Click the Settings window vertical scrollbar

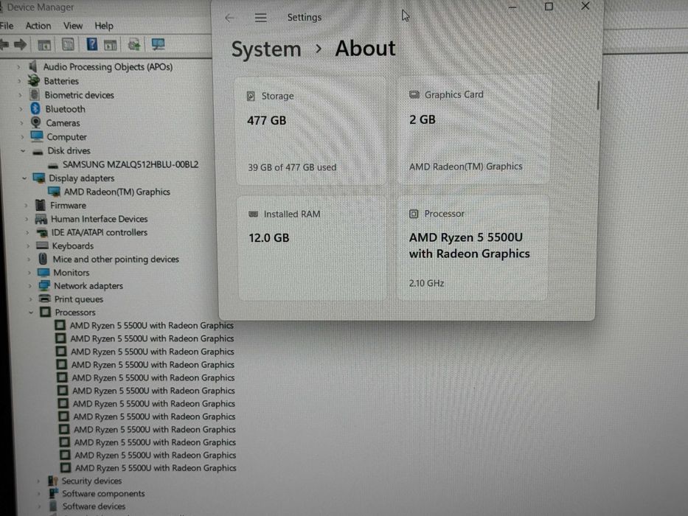(597, 95)
